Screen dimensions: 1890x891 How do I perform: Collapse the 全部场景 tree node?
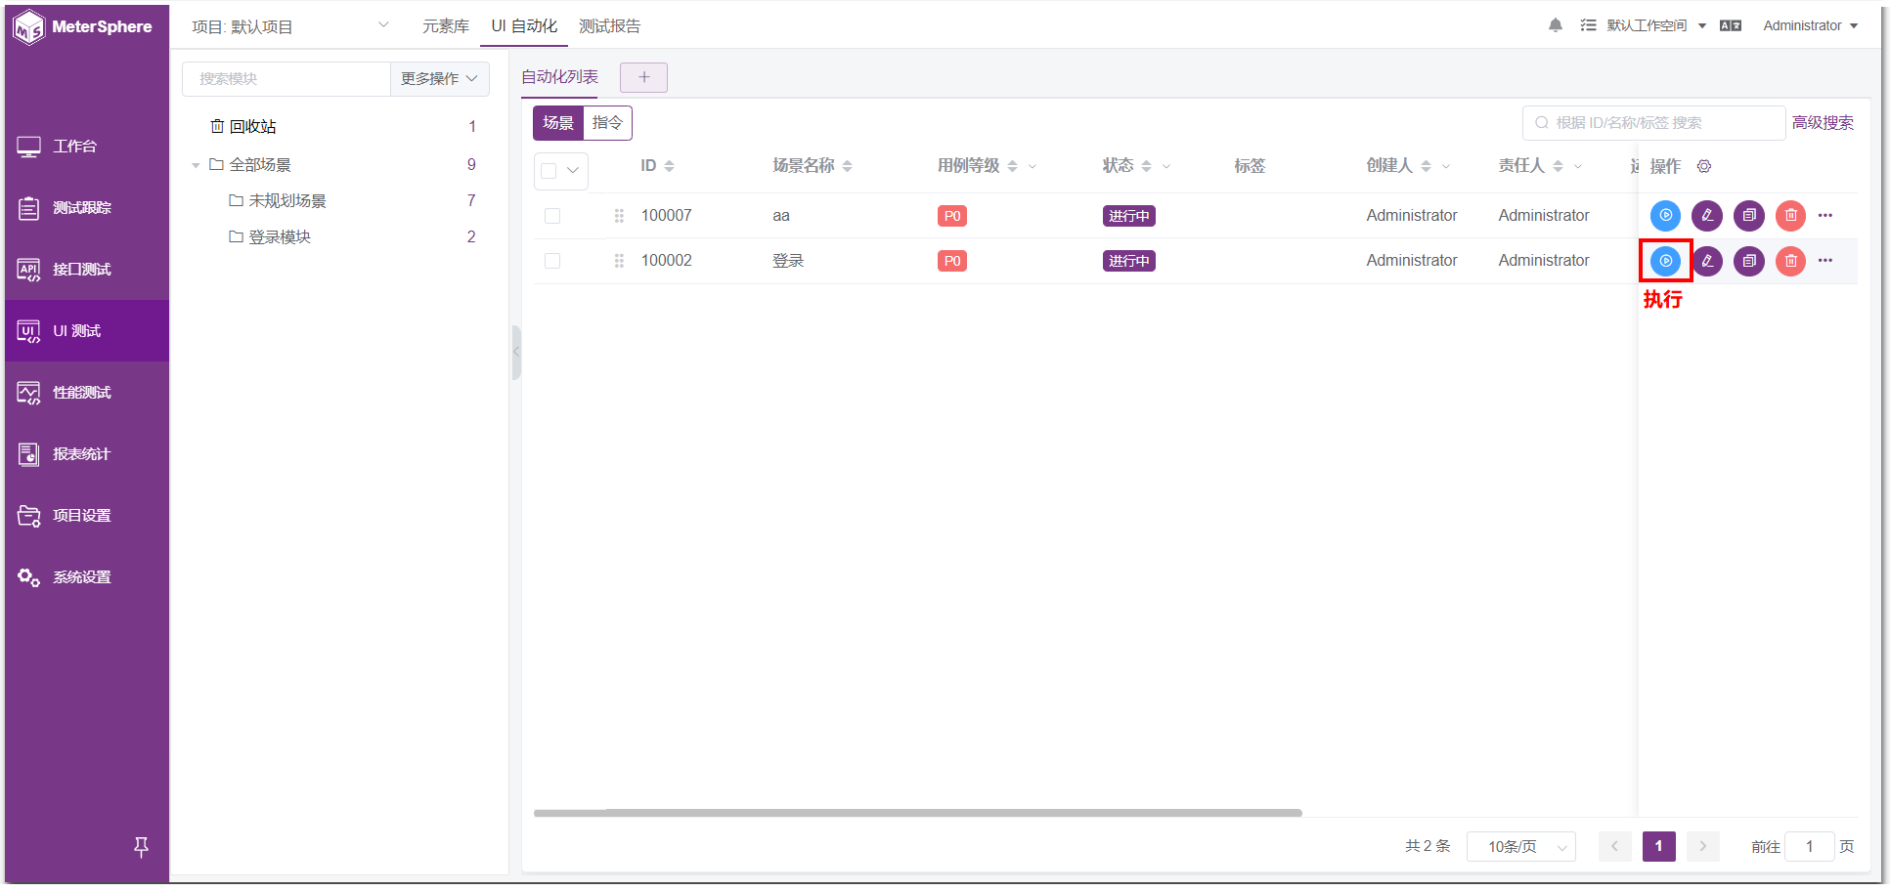point(196,165)
